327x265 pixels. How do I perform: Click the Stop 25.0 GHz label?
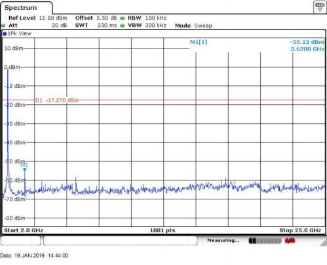(x=300, y=230)
